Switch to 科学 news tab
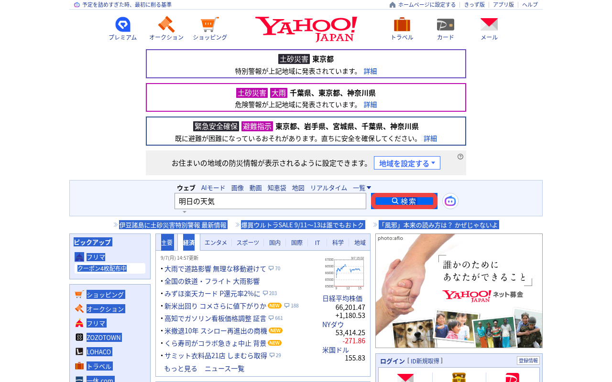This screenshot has height=382, width=612. click(338, 243)
